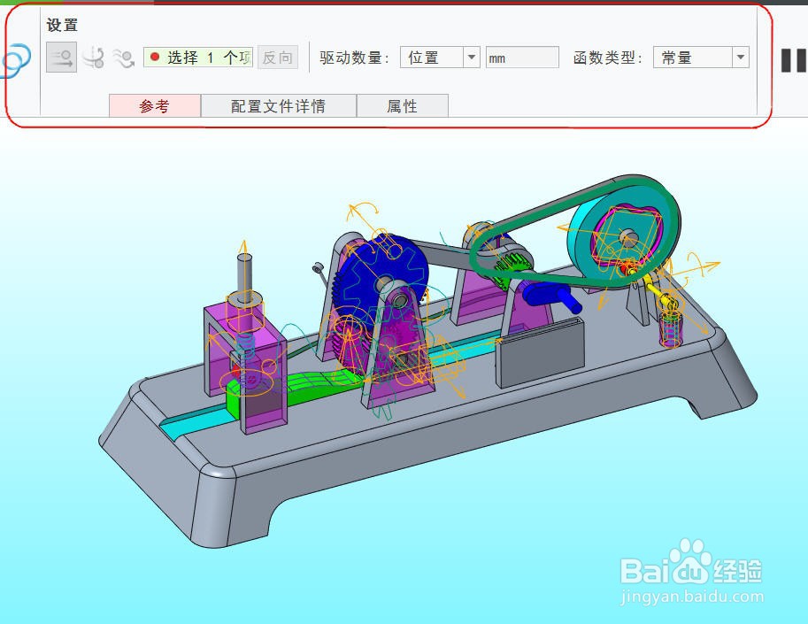Click the 设置 label
808x624 pixels.
[x=62, y=25]
